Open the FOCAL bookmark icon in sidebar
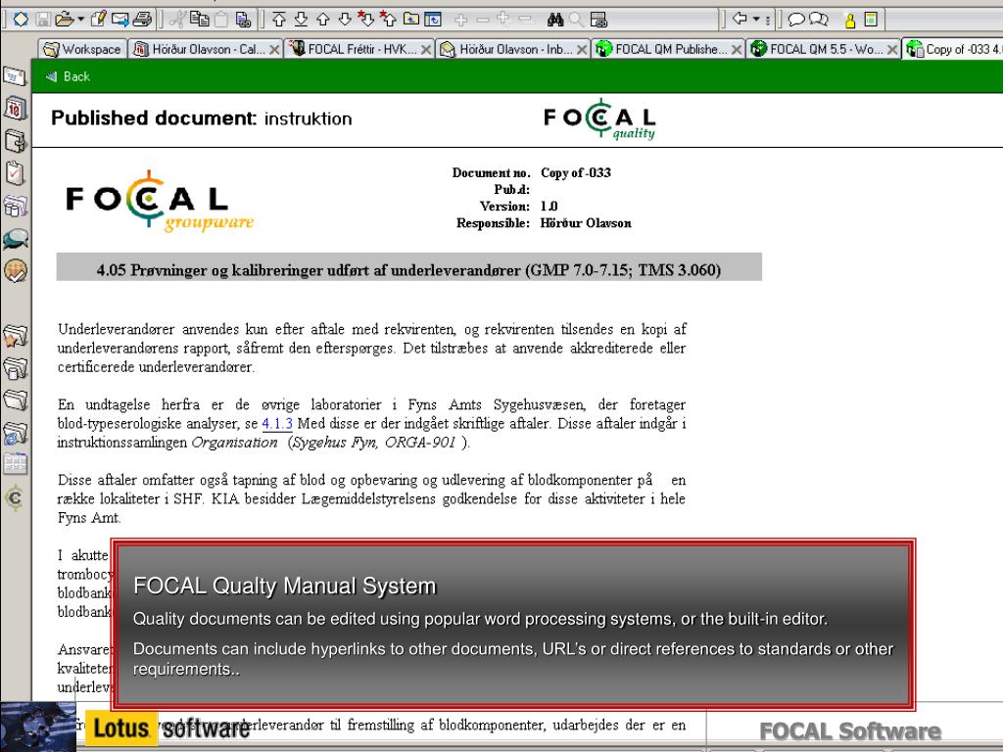Screen dimensions: 1003x752 click(15, 497)
